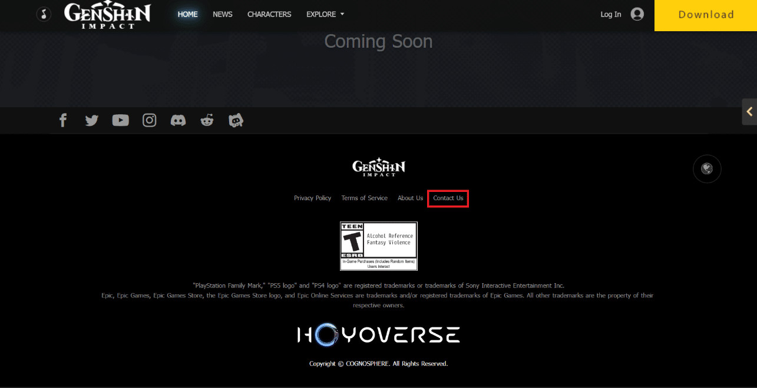The image size is (757, 388).
Task: Expand the side panel chevron arrow
Action: click(749, 111)
